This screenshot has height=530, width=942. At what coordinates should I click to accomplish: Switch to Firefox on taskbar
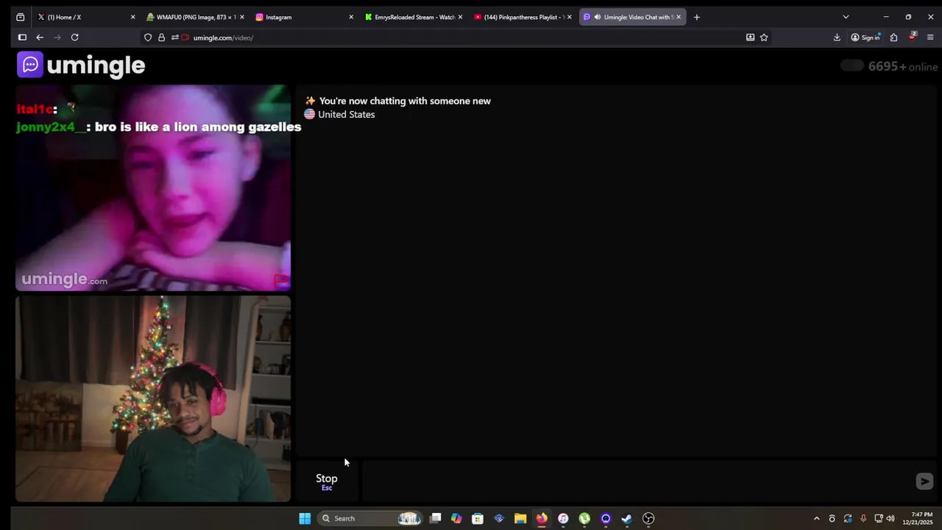542,518
